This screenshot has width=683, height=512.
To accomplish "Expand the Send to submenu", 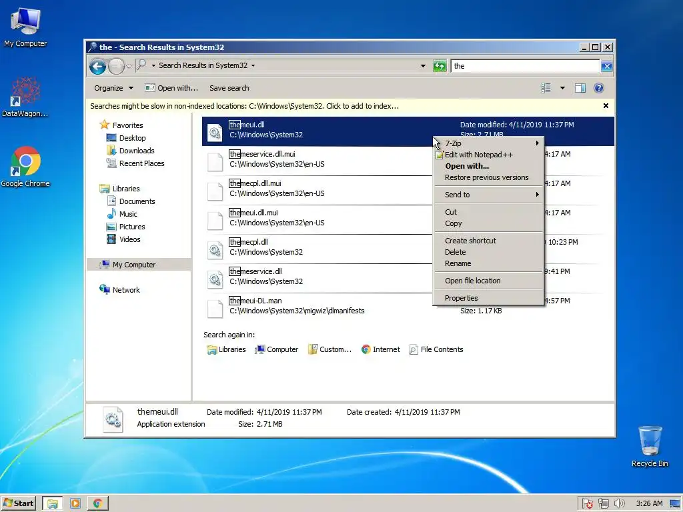I will [489, 195].
